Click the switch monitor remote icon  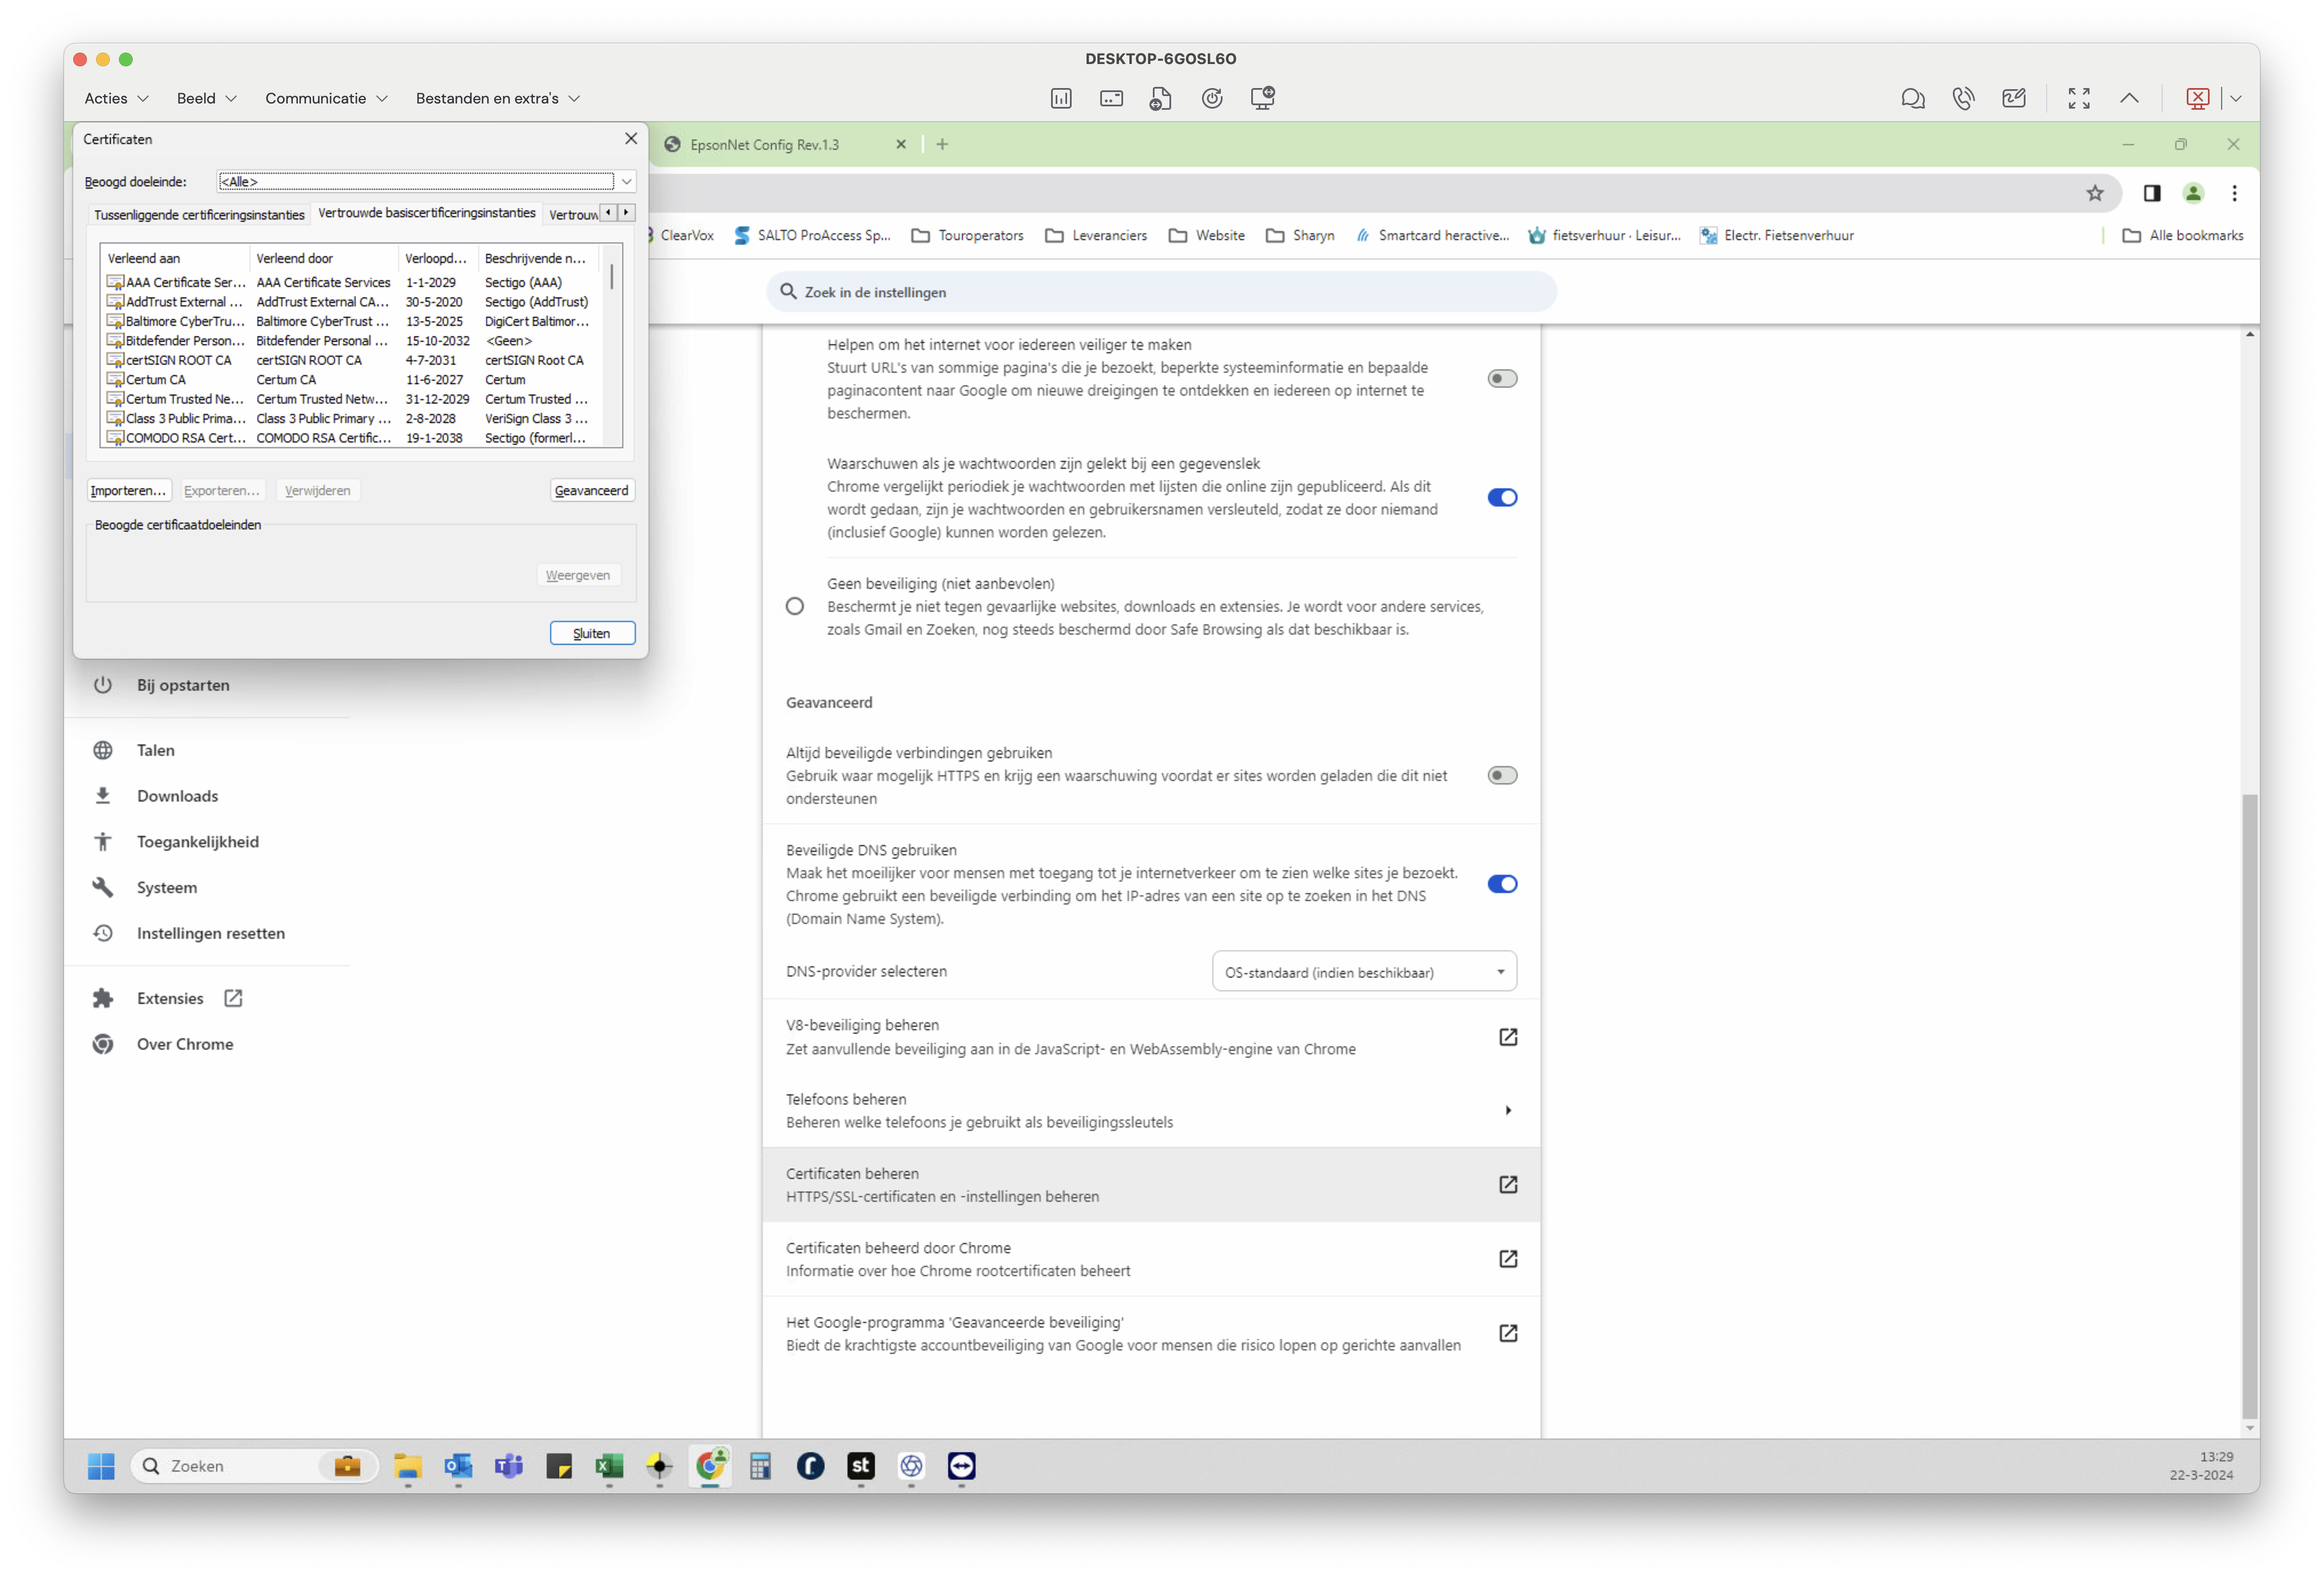pos(1263,98)
